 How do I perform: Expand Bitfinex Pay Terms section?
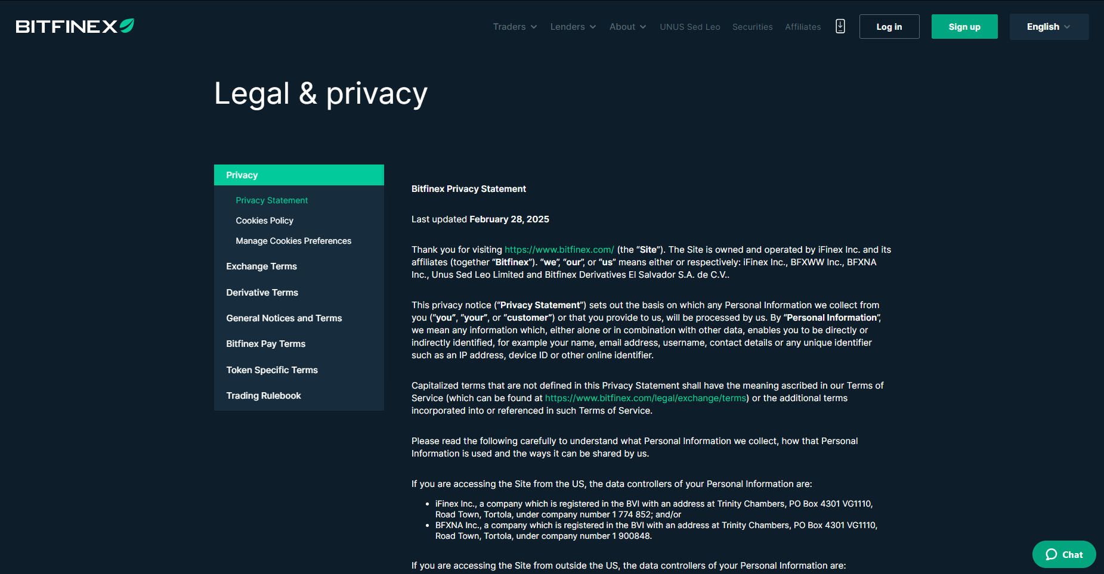point(265,344)
